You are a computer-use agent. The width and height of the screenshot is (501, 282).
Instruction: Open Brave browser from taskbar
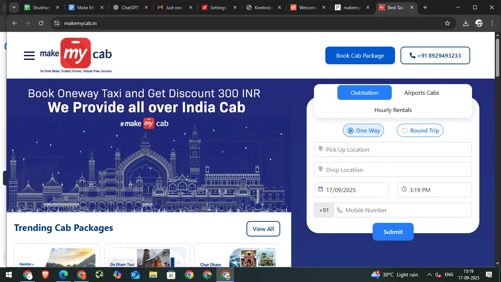pos(45,275)
